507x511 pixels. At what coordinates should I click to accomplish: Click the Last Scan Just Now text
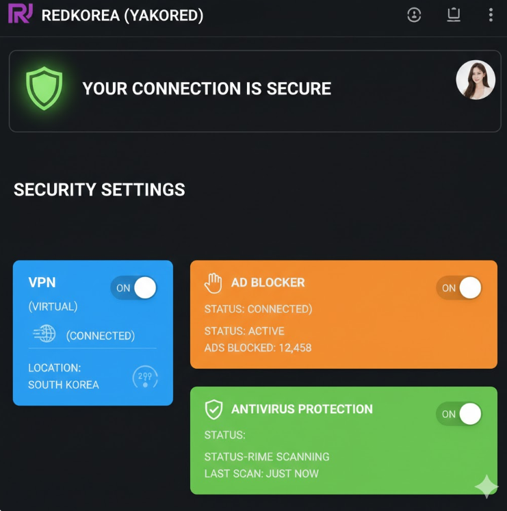(261, 473)
